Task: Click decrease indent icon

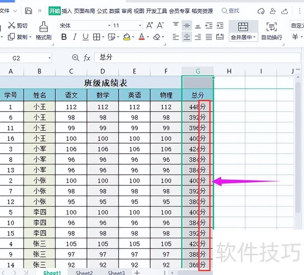Action: pos(209,25)
